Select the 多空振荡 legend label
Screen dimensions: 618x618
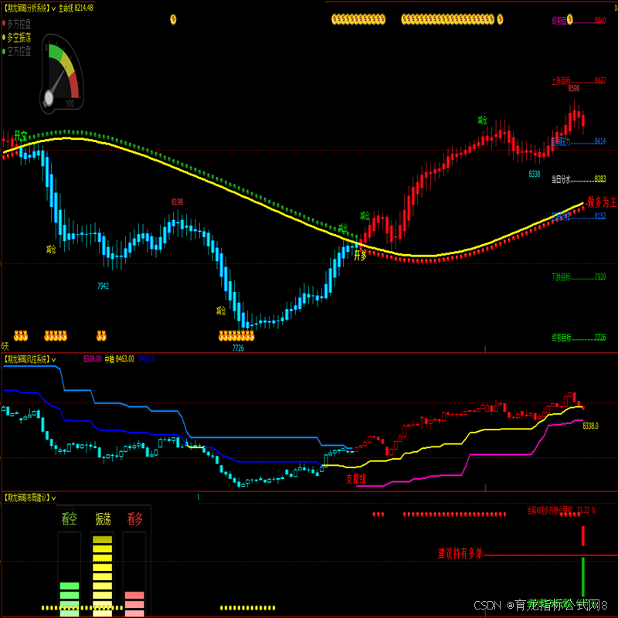[x=19, y=38]
